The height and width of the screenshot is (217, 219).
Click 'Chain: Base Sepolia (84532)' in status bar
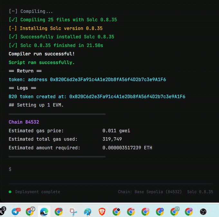pyautogui.click(x=150, y=192)
